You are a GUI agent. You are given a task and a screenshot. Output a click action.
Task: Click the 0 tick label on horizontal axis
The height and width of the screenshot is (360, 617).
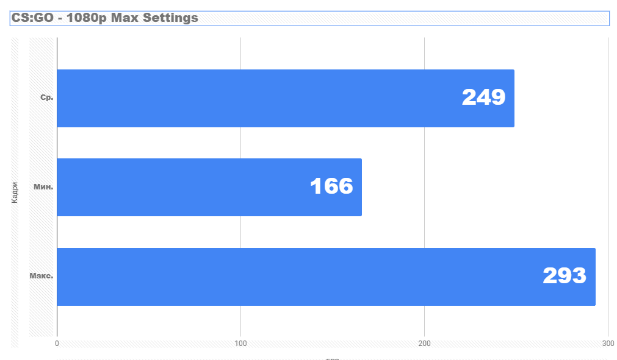pyautogui.click(x=57, y=344)
